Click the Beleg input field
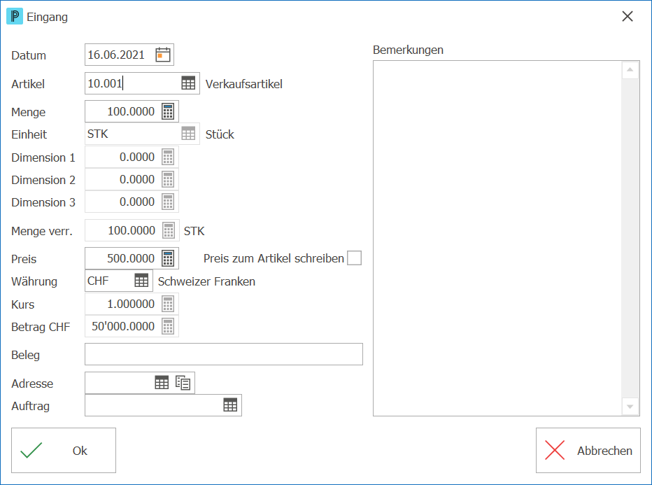 point(224,354)
